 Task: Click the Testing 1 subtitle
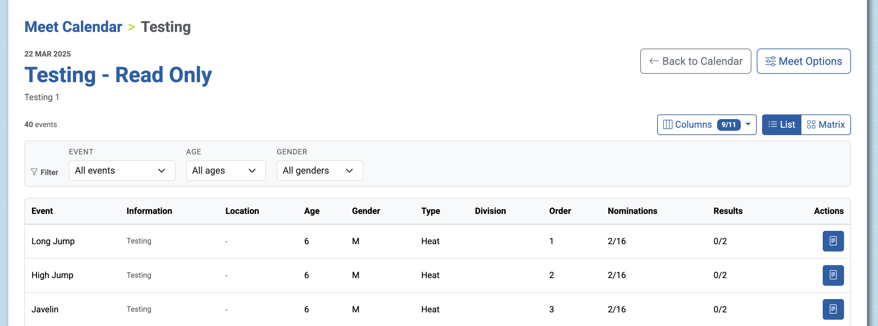tap(42, 97)
